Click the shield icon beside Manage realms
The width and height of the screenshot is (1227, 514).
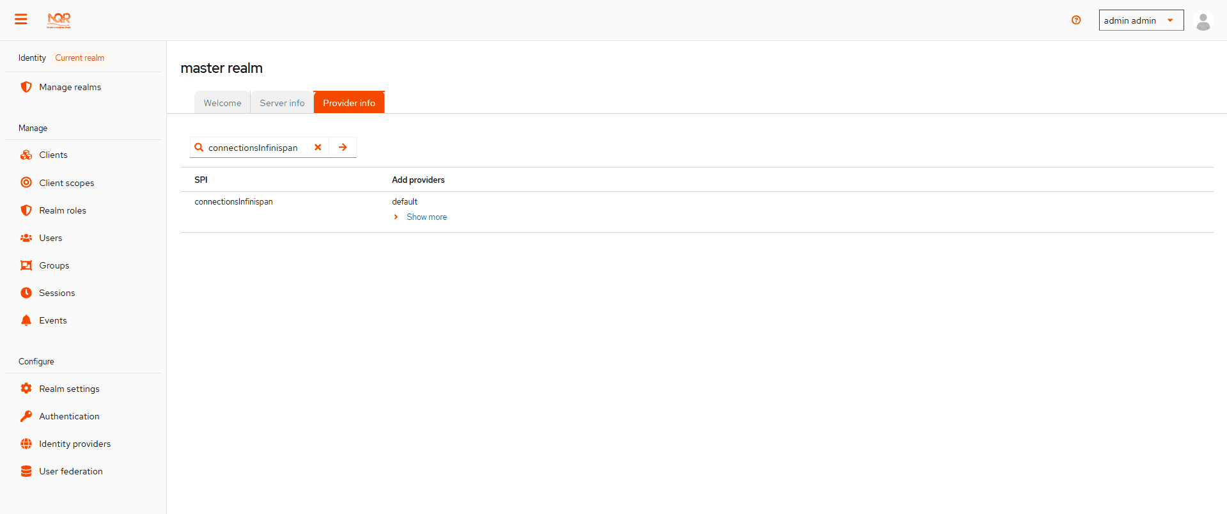point(26,87)
